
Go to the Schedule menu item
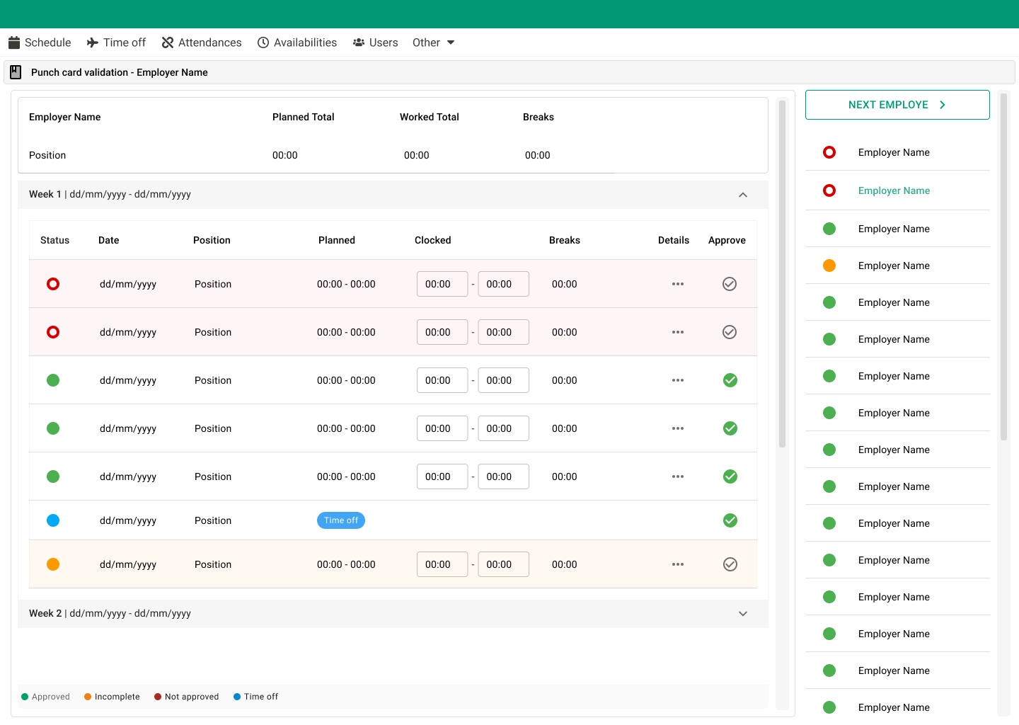click(47, 42)
